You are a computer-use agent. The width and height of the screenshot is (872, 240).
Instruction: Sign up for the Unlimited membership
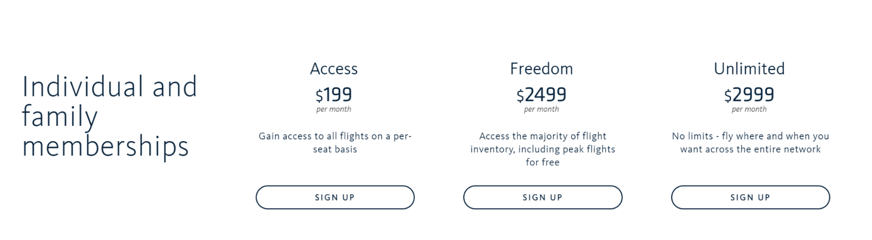pos(750,197)
